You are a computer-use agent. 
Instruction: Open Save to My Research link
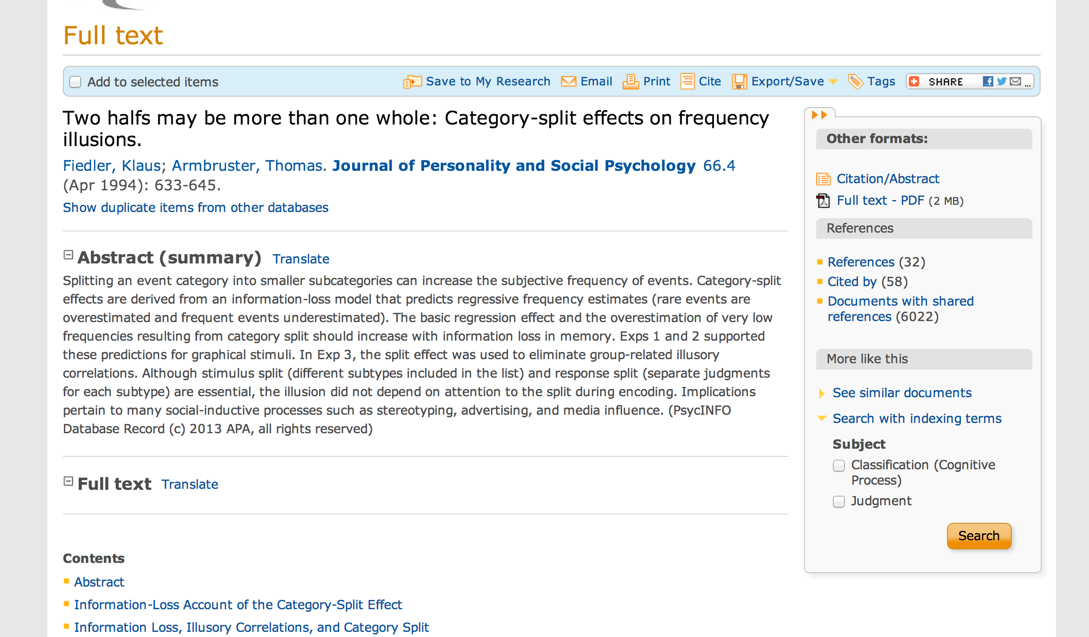click(488, 81)
